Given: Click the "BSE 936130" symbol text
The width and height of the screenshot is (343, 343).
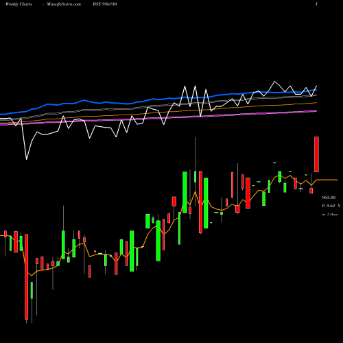Looking at the screenshot, I should tap(105, 4).
